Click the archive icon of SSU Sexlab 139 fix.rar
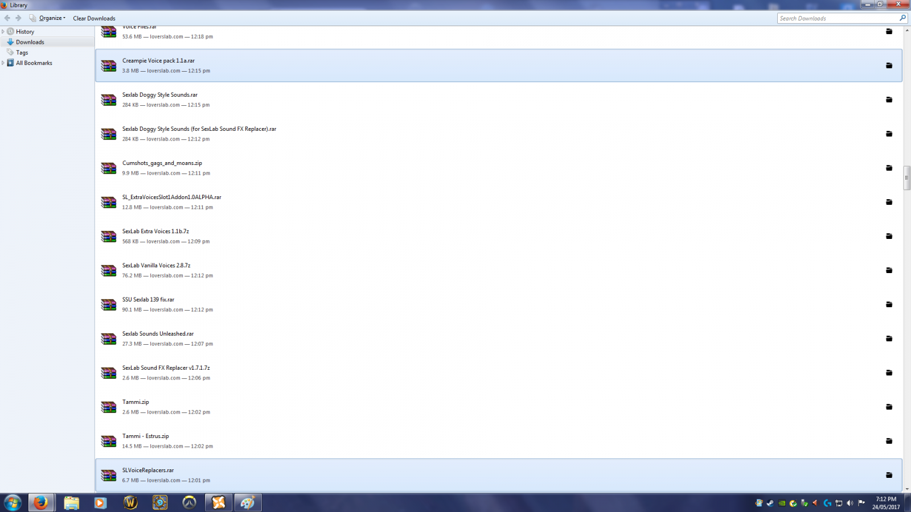This screenshot has width=911, height=512. click(108, 304)
